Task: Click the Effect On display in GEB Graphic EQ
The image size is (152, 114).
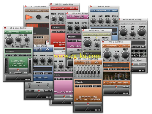Action: coord(88,82)
